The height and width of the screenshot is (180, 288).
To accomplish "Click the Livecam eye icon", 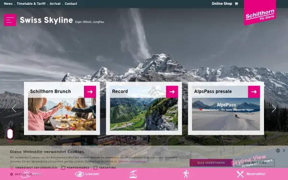I will pyautogui.click(x=80, y=174).
